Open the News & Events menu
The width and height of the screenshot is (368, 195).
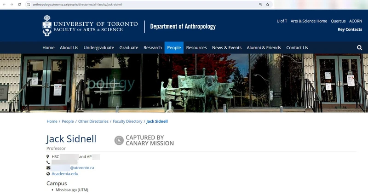(x=227, y=48)
